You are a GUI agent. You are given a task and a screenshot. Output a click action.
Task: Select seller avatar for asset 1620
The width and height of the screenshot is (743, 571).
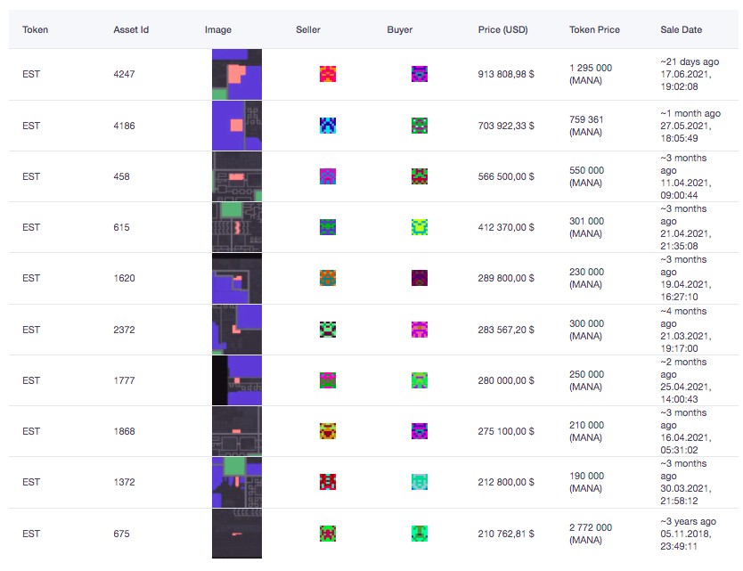328,278
